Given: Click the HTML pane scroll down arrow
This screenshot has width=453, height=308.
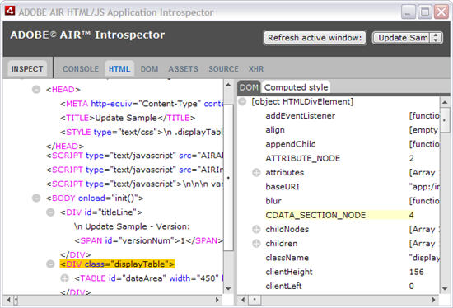Looking at the screenshot, I should [228, 288].
